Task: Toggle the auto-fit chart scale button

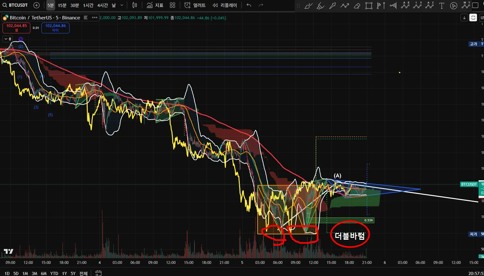Action: (x=473, y=18)
